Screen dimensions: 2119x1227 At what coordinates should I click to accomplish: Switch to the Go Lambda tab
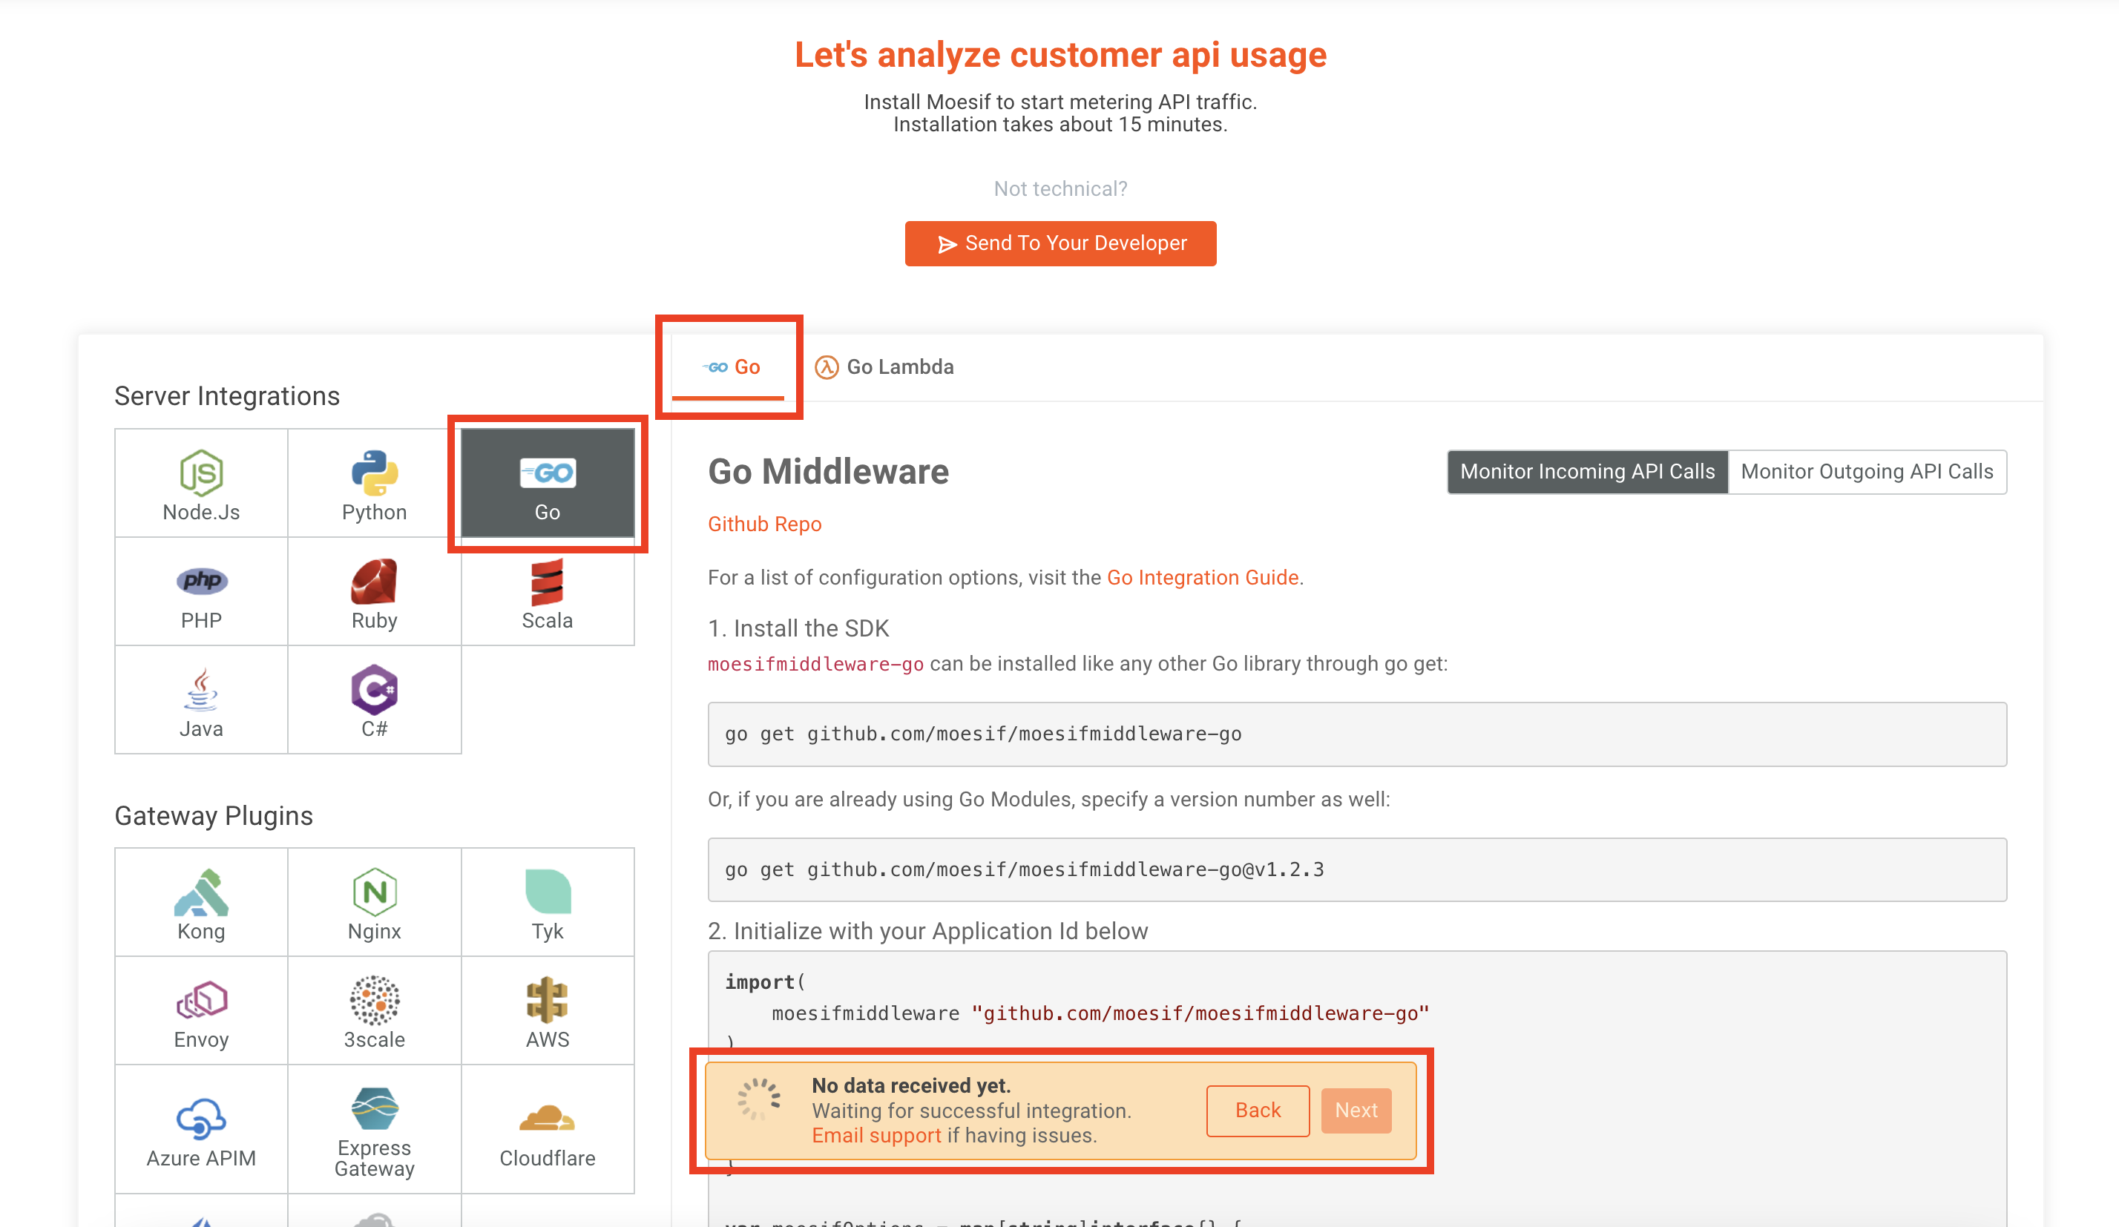884,367
